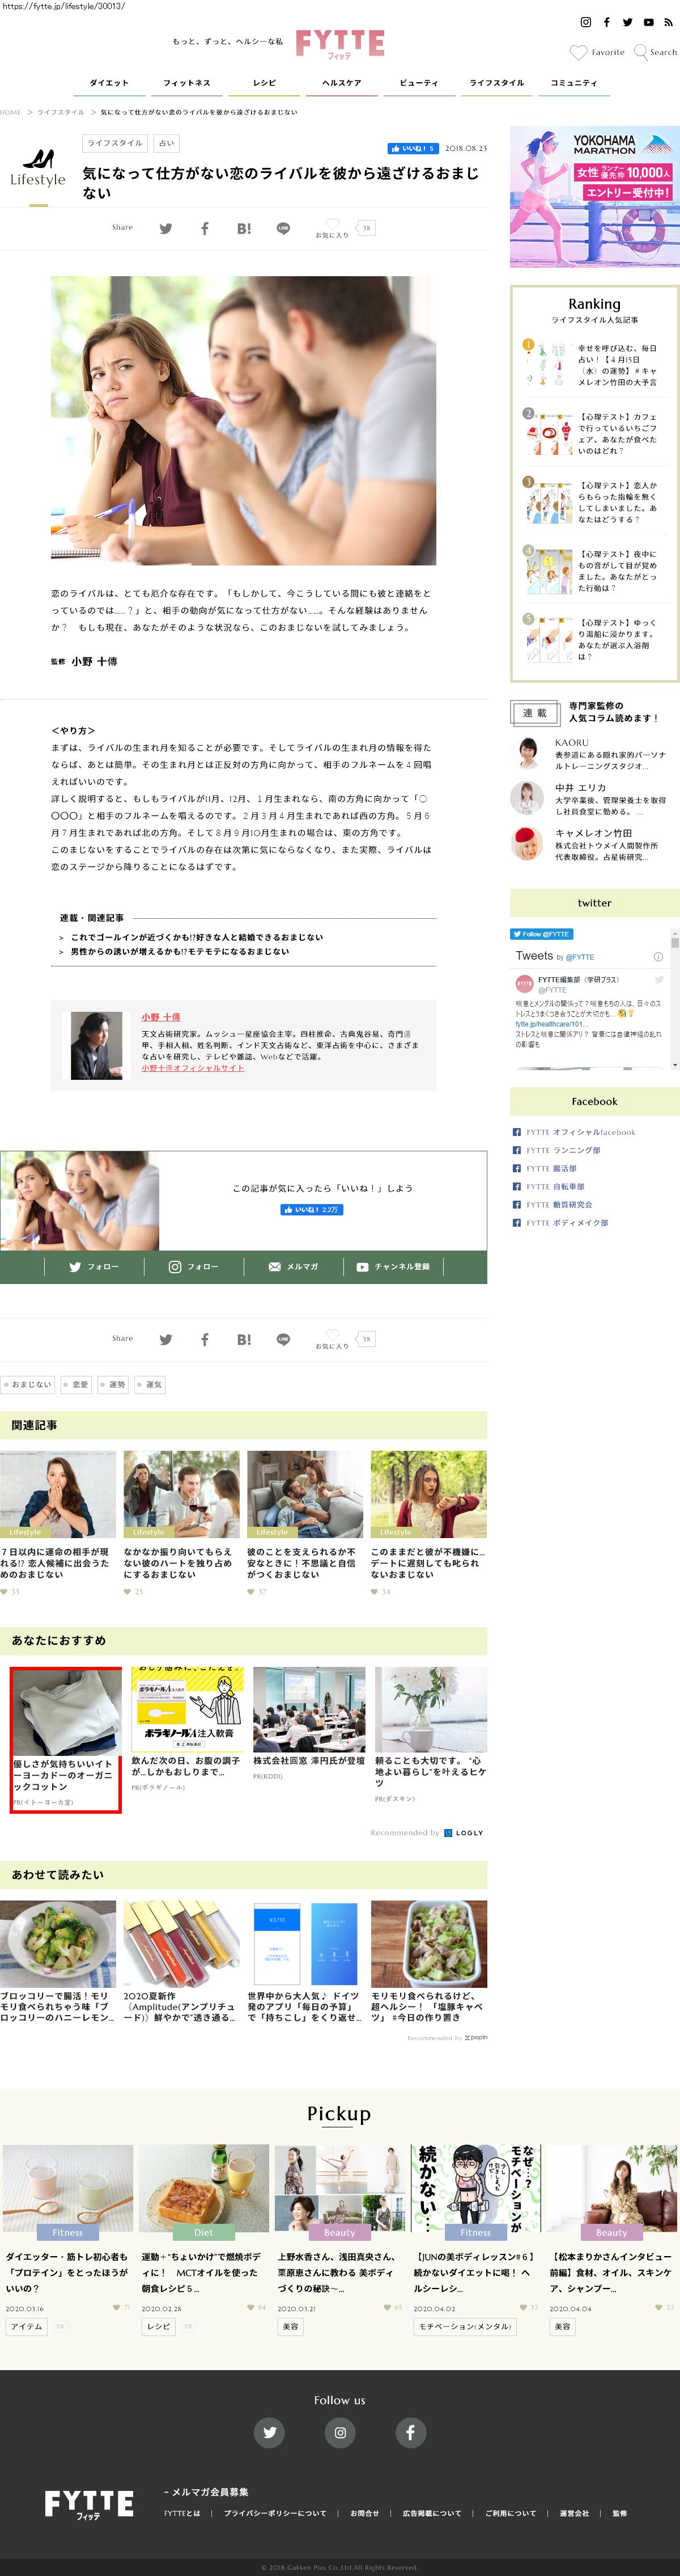Open the ダイエット navigation menu item
This screenshot has height=2576, width=680.
click(109, 83)
